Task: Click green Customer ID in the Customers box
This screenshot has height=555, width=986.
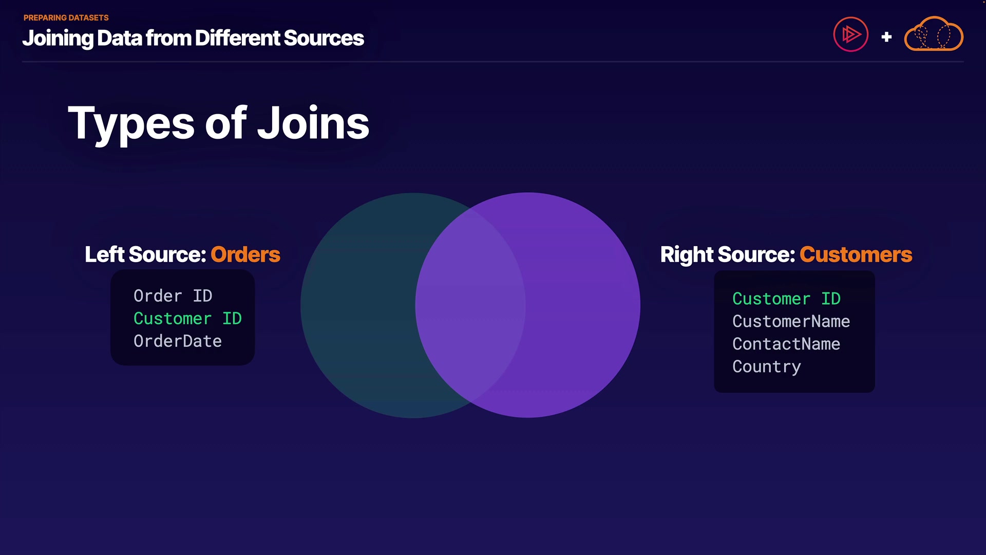Action: point(786,299)
